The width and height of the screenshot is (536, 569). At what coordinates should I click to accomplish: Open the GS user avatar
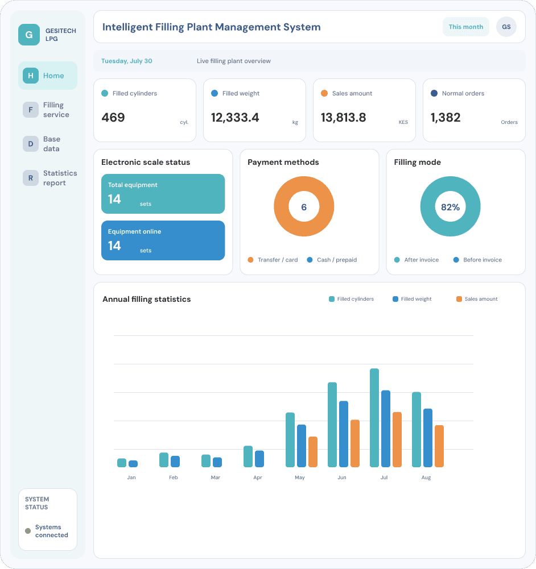506,27
